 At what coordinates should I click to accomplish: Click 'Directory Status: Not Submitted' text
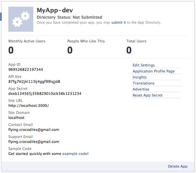tap(69, 17)
